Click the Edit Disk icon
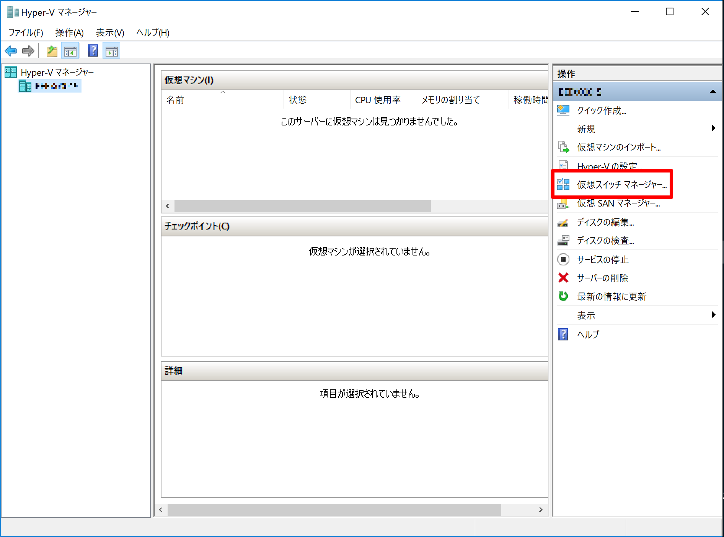This screenshot has height=537, width=724. 563,222
